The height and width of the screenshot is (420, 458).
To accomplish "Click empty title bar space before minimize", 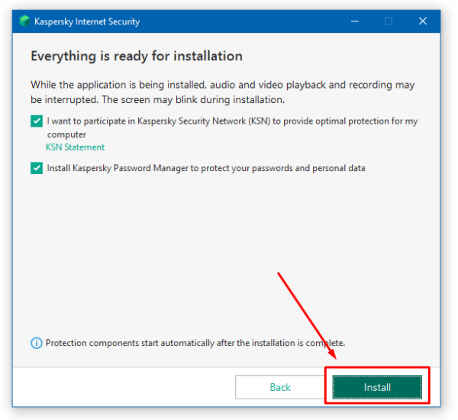I will [244, 21].
